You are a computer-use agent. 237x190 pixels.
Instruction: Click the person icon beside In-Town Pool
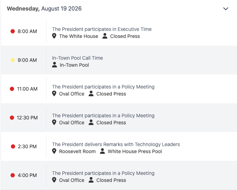point(55,65)
